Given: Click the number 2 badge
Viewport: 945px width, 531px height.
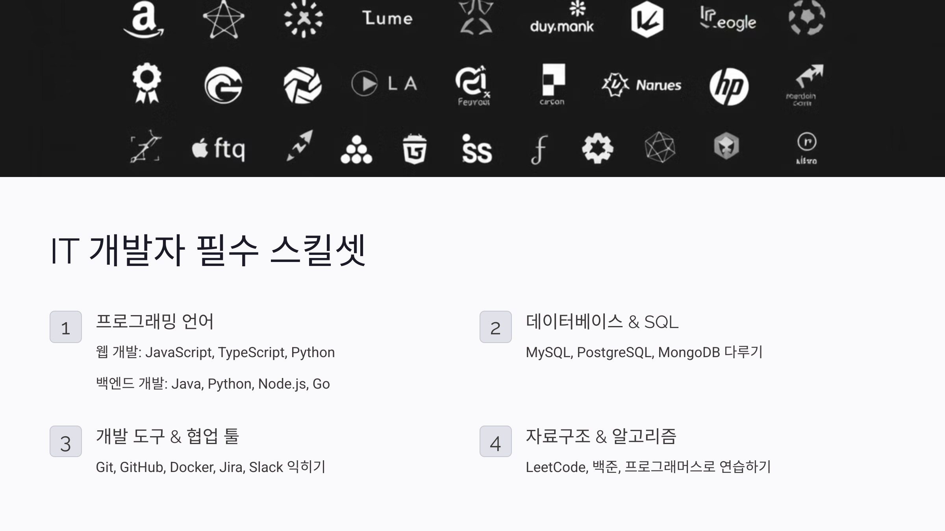Looking at the screenshot, I should [496, 327].
